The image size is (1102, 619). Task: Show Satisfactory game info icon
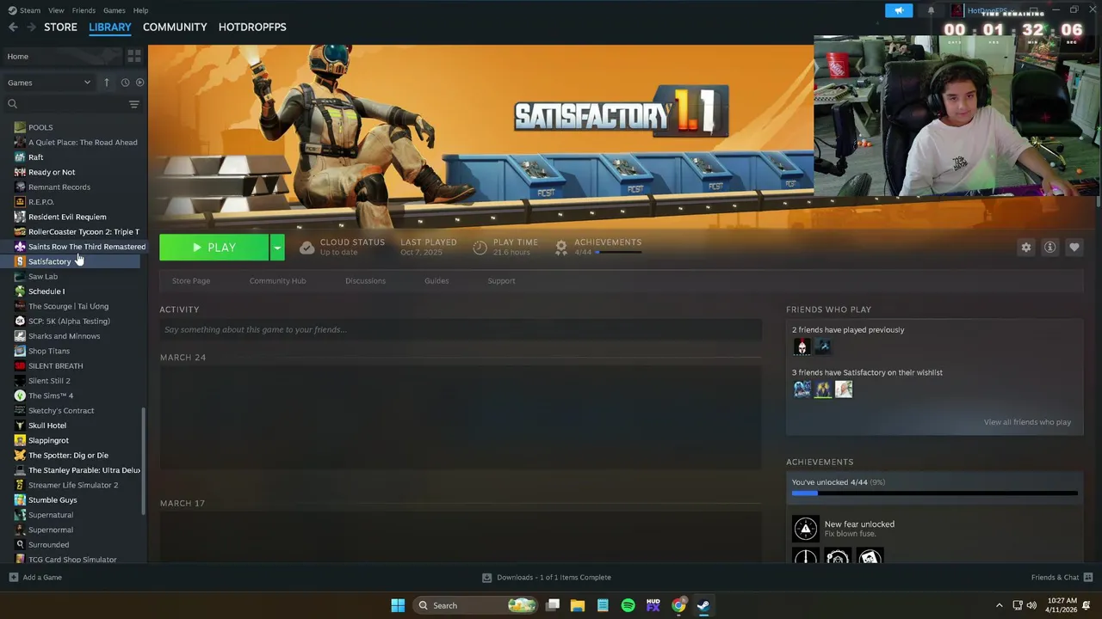tap(1049, 248)
